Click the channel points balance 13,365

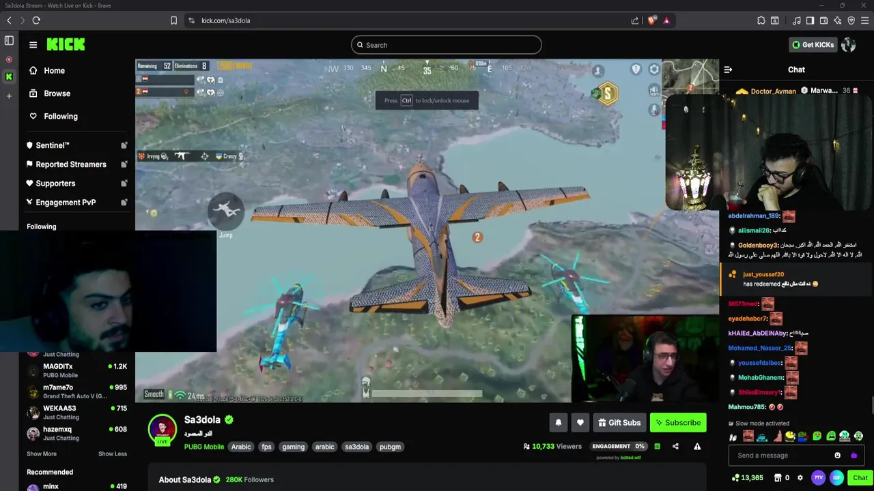(747, 478)
